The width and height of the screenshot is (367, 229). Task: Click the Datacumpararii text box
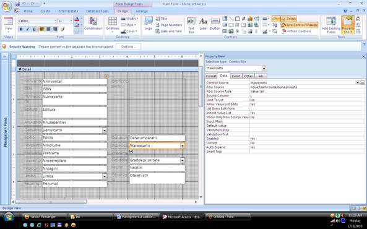point(157,137)
